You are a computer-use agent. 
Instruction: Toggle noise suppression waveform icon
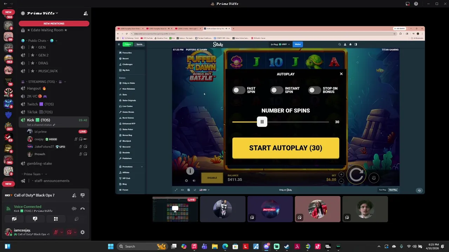click(74, 209)
